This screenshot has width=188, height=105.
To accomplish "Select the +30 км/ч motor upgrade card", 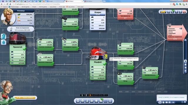I will (125, 79).
